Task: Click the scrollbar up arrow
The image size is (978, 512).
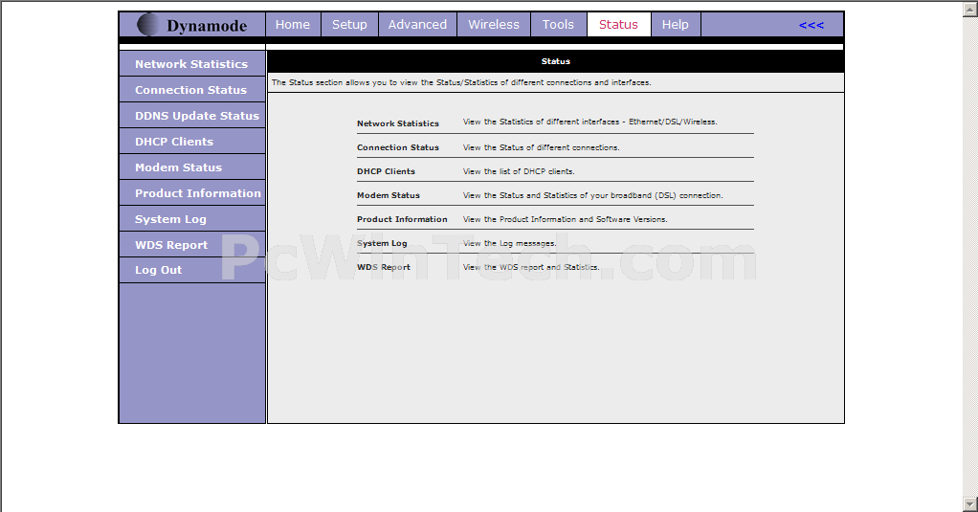Action: (x=970, y=10)
